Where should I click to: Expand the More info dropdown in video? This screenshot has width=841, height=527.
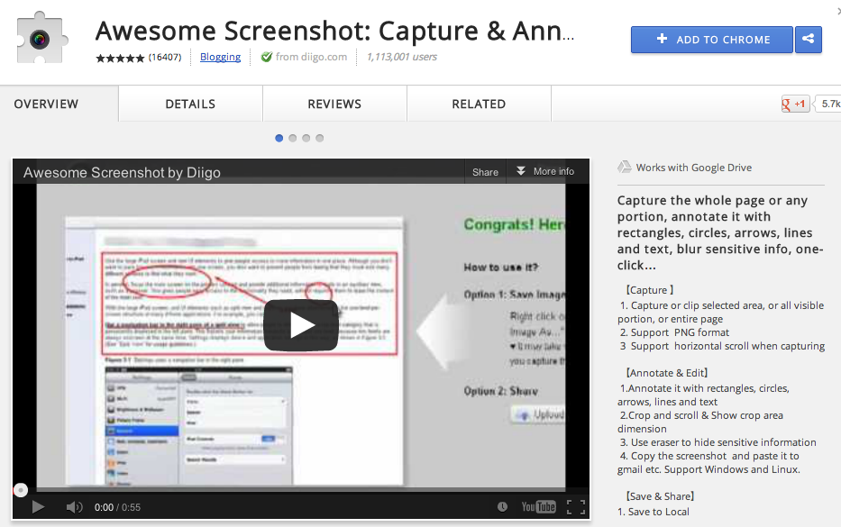click(545, 171)
